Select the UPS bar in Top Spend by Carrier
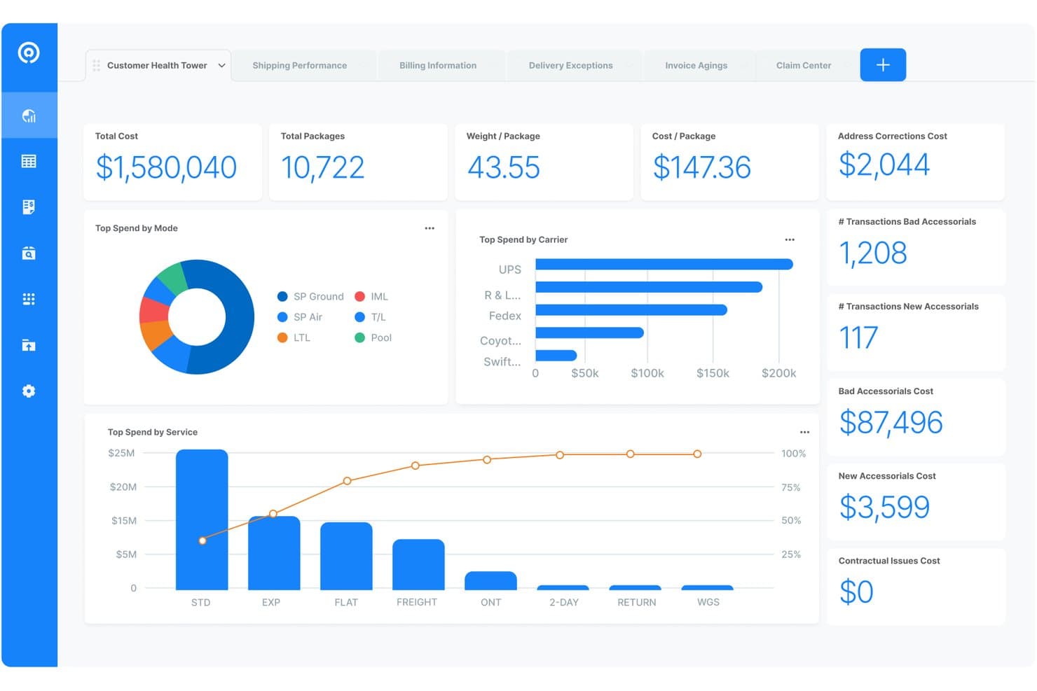 pyautogui.click(x=664, y=265)
